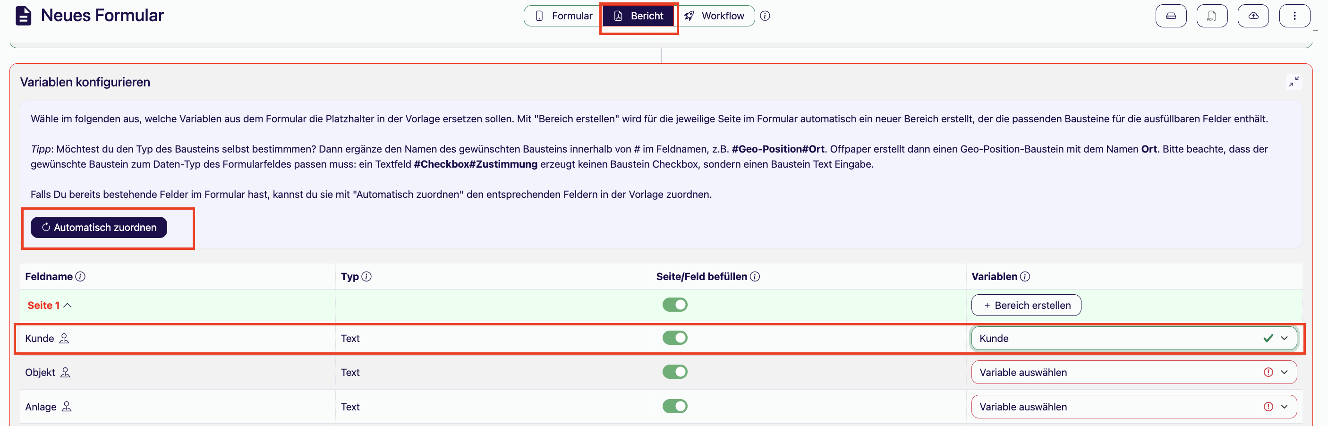Switch to the Formular tab

point(563,16)
